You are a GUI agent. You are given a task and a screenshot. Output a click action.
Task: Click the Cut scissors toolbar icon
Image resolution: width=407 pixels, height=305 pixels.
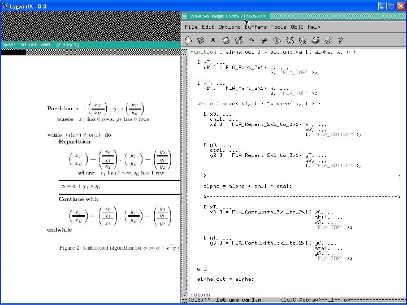coord(264,40)
